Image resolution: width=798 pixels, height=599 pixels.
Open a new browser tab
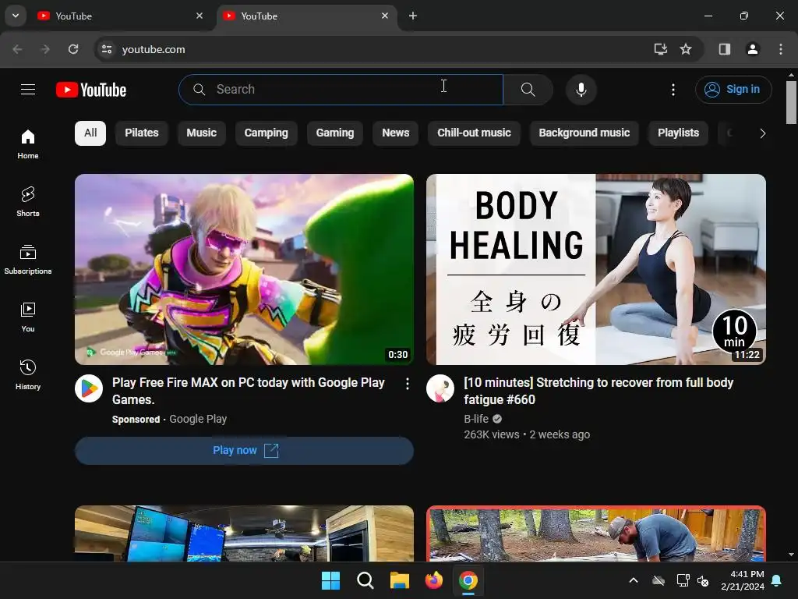tap(413, 16)
